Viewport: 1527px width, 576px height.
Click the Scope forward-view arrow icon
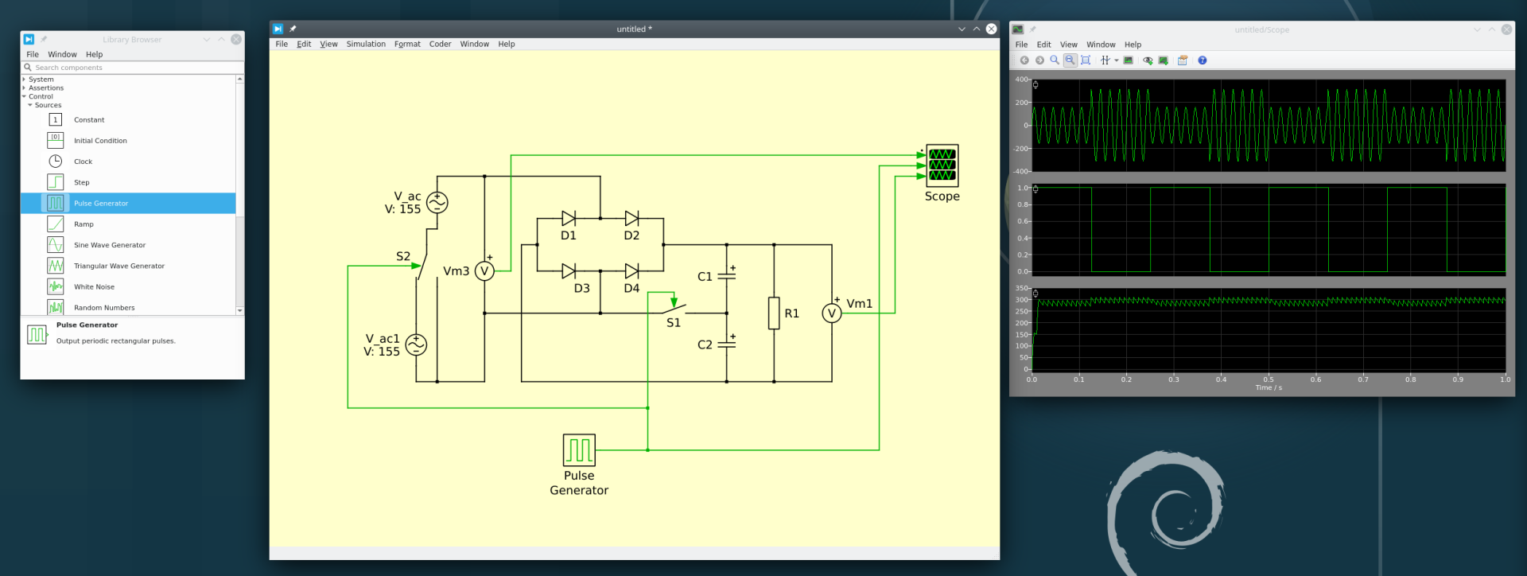pos(1039,60)
